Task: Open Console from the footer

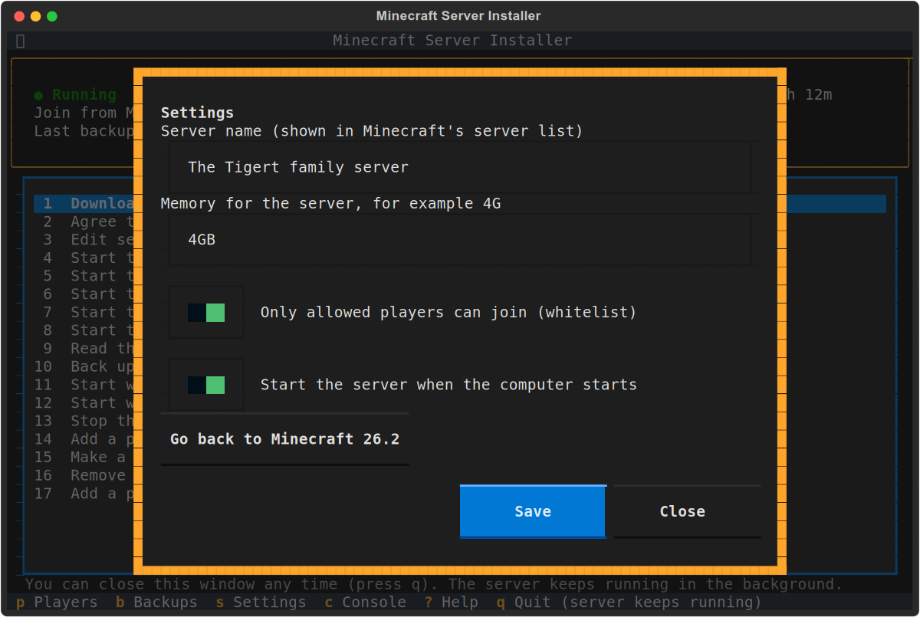Action: click(365, 602)
